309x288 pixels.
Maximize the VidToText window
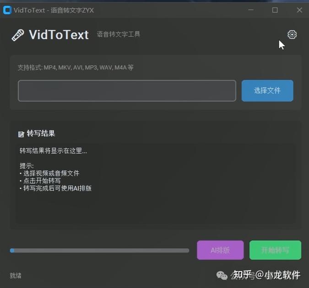coord(275,10)
